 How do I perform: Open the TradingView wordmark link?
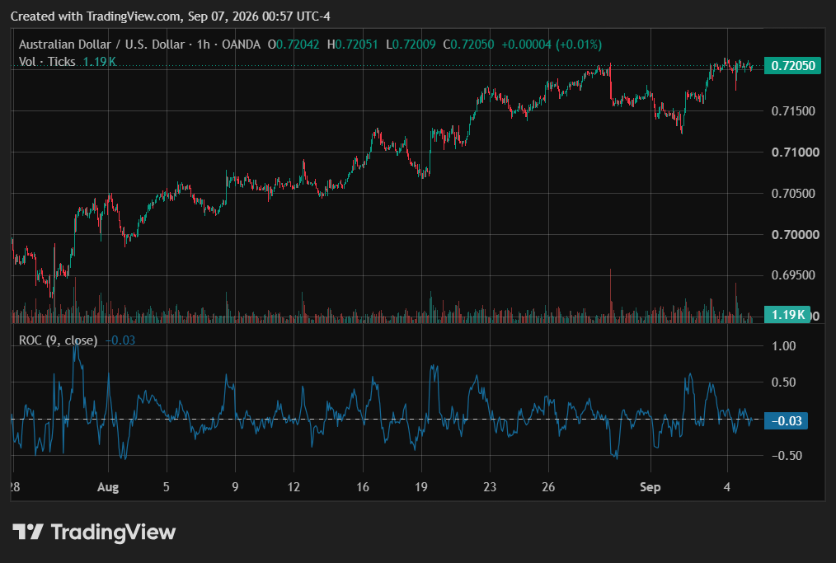[x=113, y=532]
